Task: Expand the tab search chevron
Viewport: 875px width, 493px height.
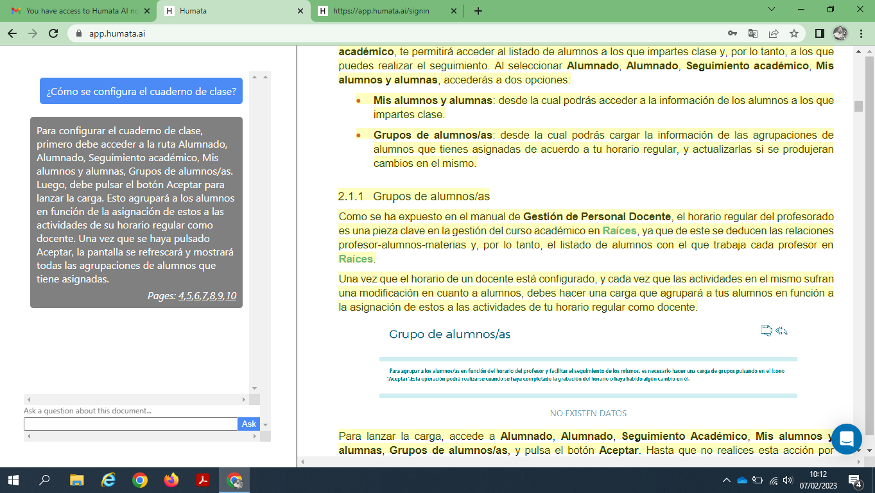Action: tap(772, 10)
